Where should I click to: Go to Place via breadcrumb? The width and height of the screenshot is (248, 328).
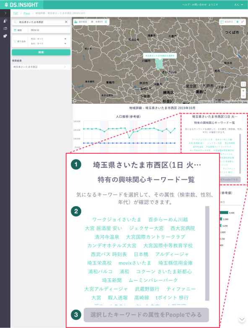26,13
